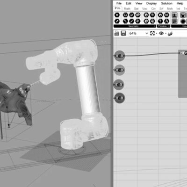Click the sketch feather tool icon
187x187 pixels.
(170, 33)
